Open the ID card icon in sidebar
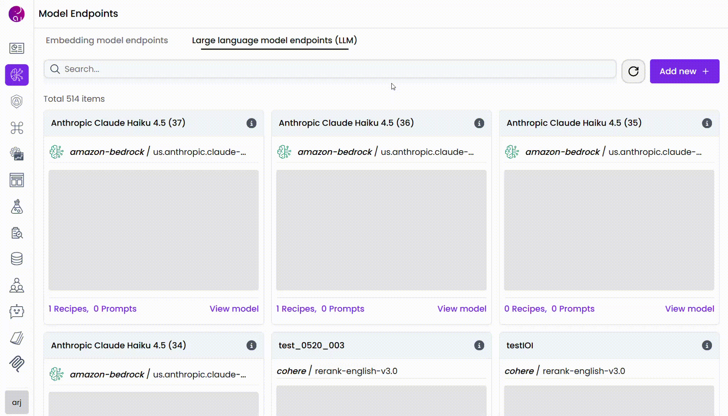Screen dimensions: 728x416 pos(17,48)
